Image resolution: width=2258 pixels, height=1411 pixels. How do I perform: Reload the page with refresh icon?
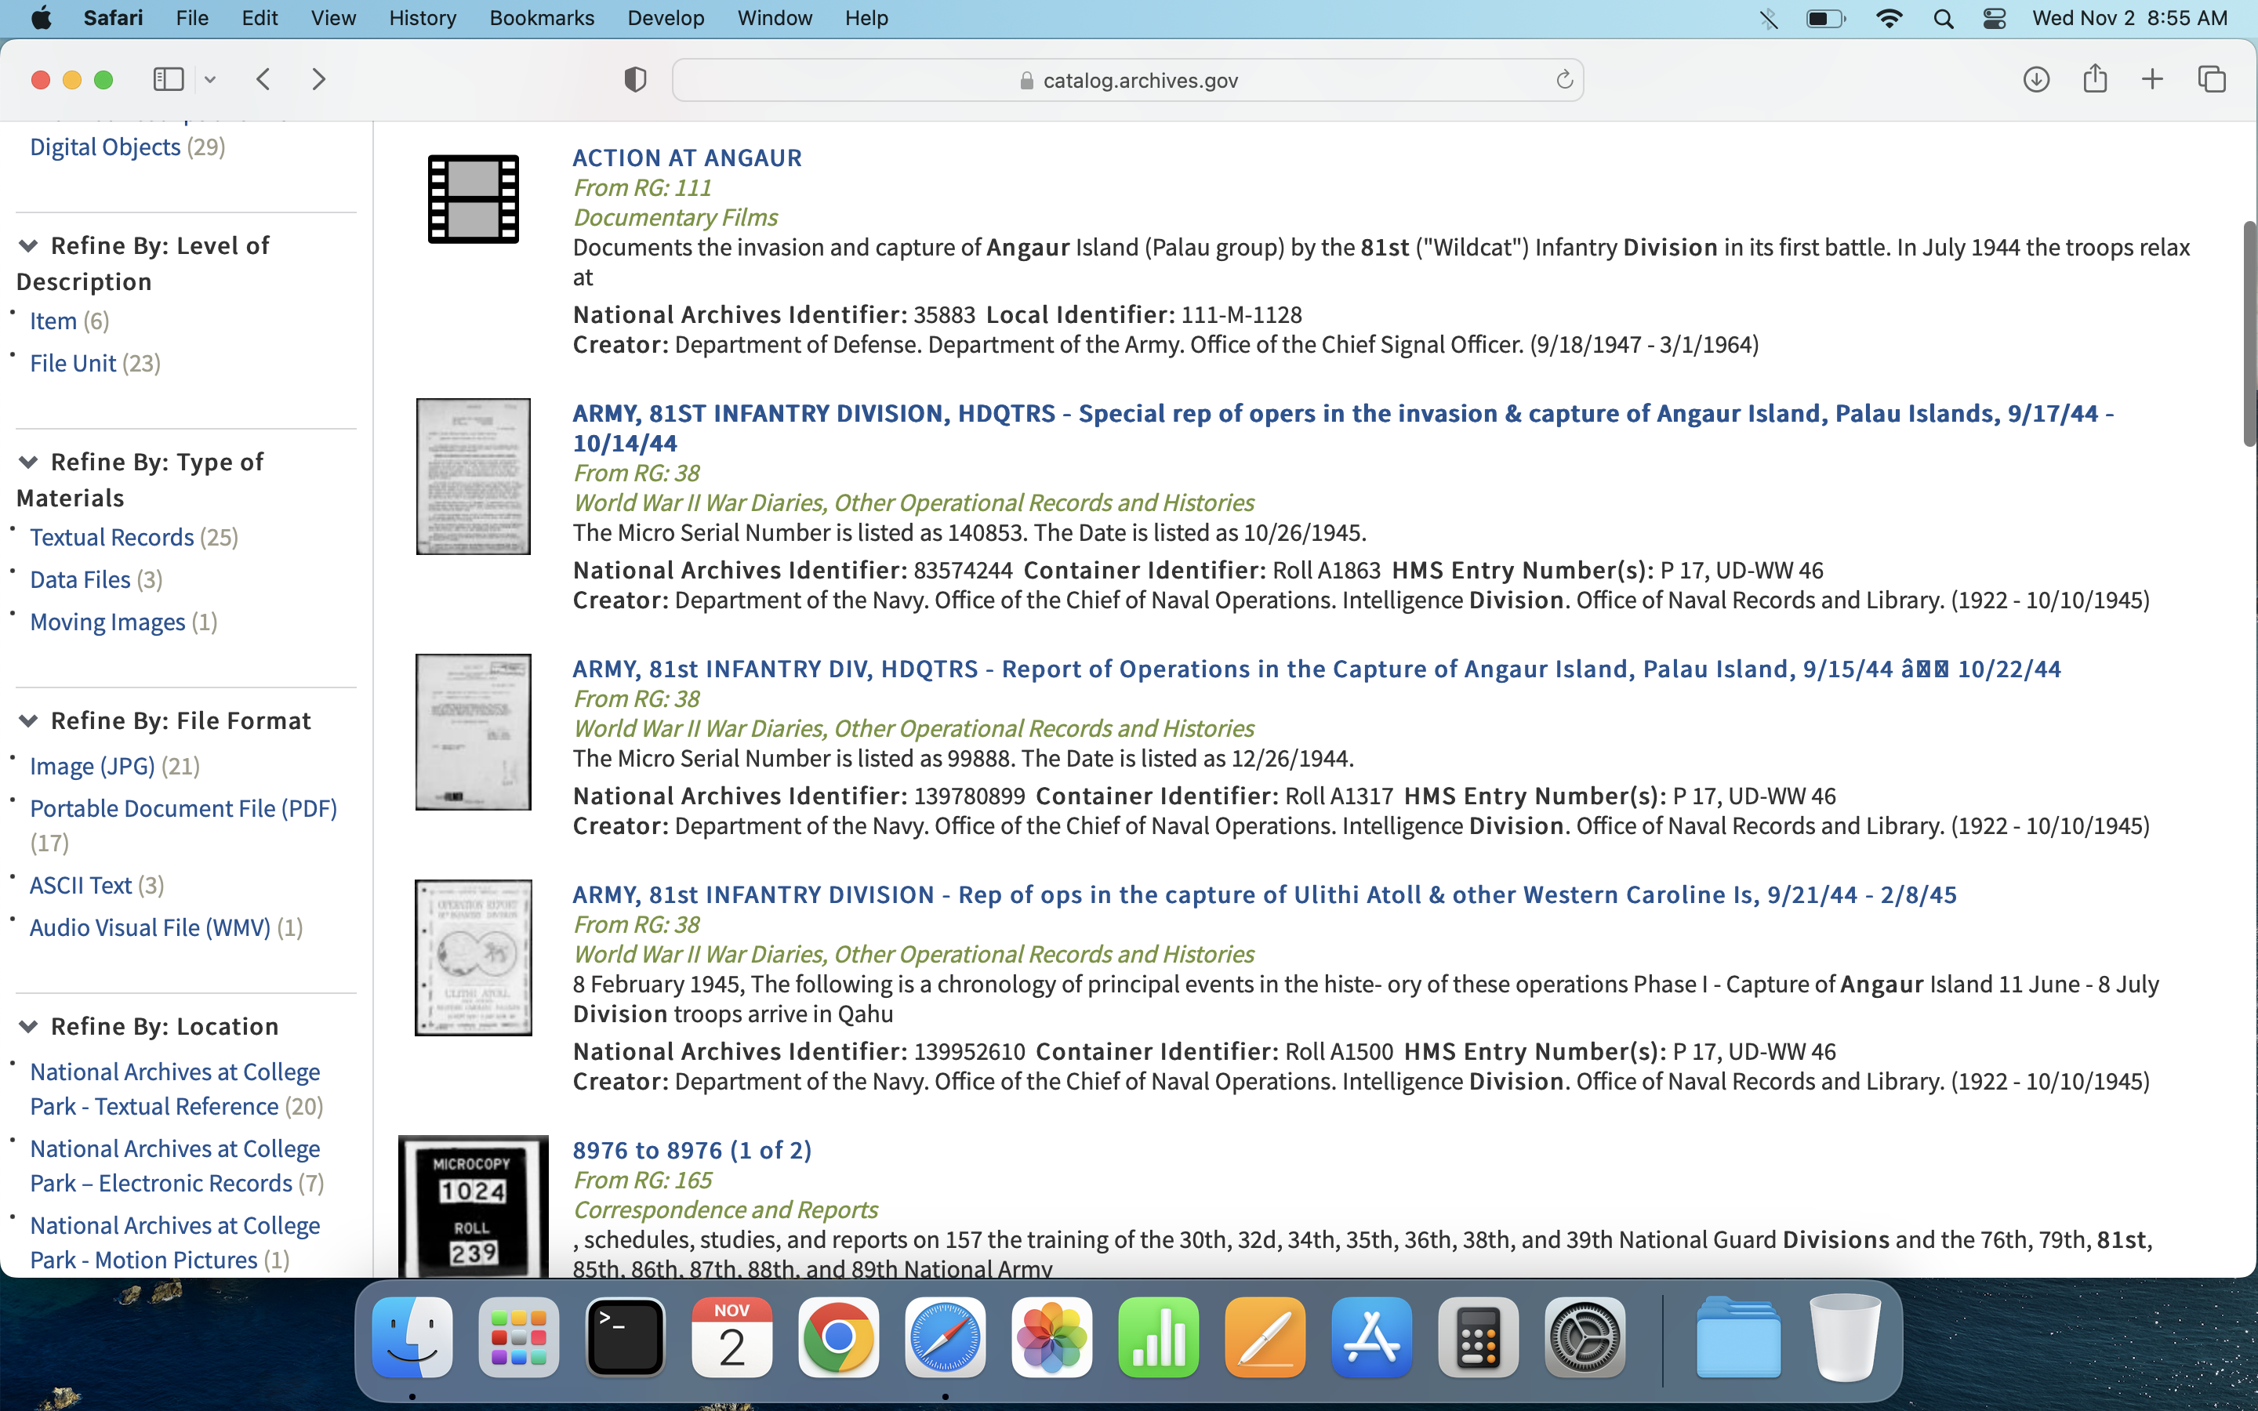click(x=1564, y=80)
